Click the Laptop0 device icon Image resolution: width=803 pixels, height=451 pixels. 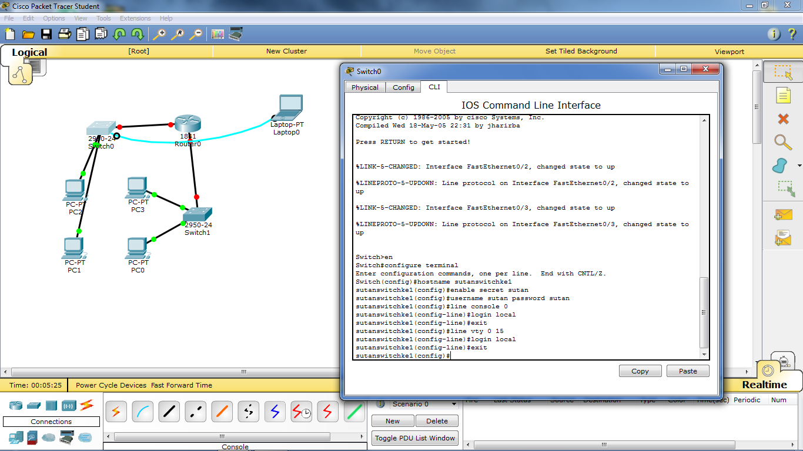point(287,107)
